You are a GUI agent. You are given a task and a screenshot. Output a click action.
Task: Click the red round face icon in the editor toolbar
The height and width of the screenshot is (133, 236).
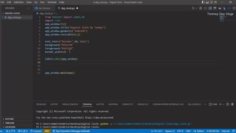point(205,8)
